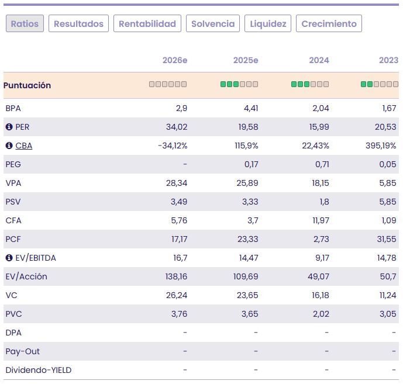Click the Dividendo-YIELD row label

point(39,370)
